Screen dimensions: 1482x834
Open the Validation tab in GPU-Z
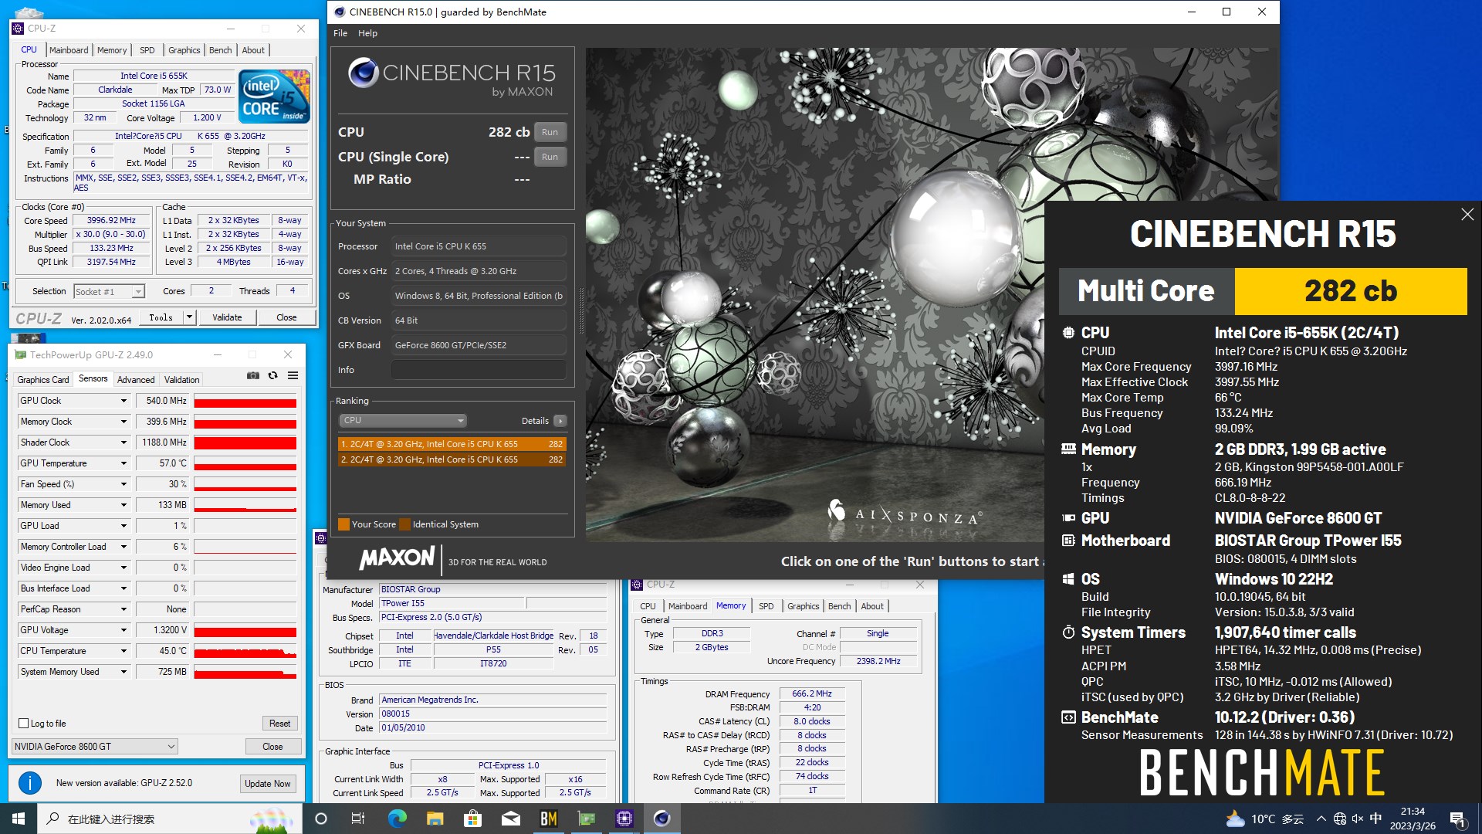181,380
